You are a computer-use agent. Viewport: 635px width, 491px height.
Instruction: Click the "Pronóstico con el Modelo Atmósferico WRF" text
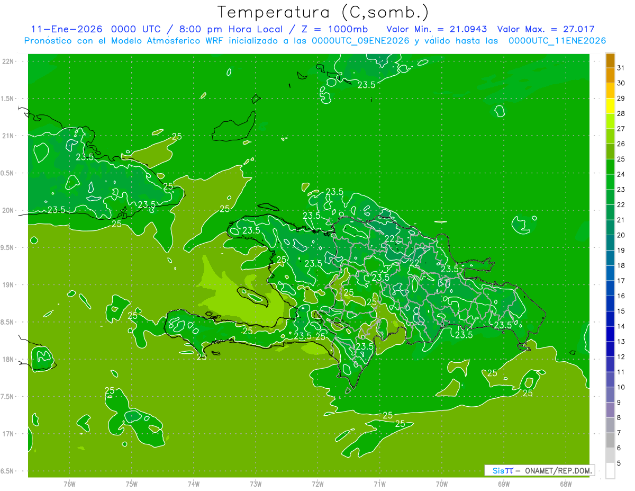click(x=124, y=41)
